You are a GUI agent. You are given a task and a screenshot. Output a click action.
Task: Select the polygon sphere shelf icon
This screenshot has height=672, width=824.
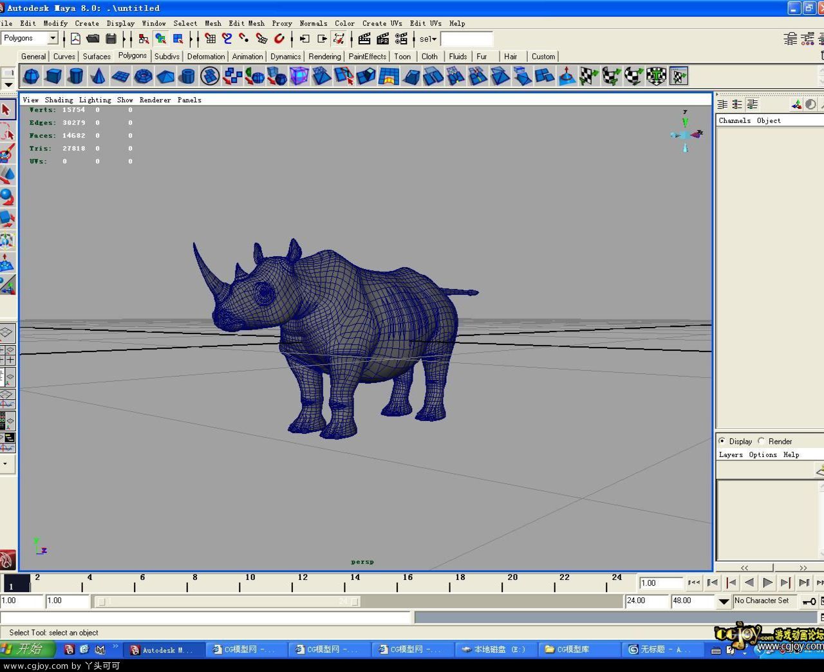(x=31, y=77)
